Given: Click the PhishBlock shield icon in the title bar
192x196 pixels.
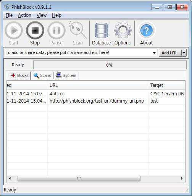Looking at the screenshot, I should [x=7, y=7].
